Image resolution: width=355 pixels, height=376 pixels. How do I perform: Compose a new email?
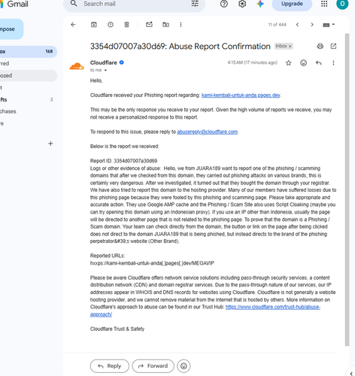click(11, 29)
